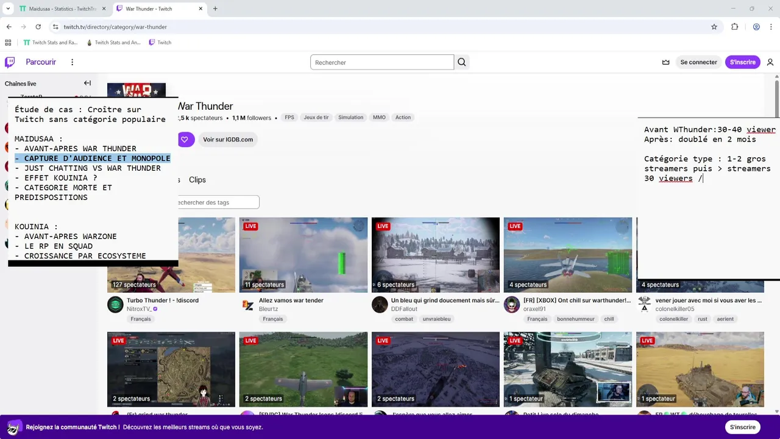Image resolution: width=780 pixels, height=439 pixels.
Task: Open the 6 spectateurs snowy stream thumbnail
Action: [x=436, y=255]
